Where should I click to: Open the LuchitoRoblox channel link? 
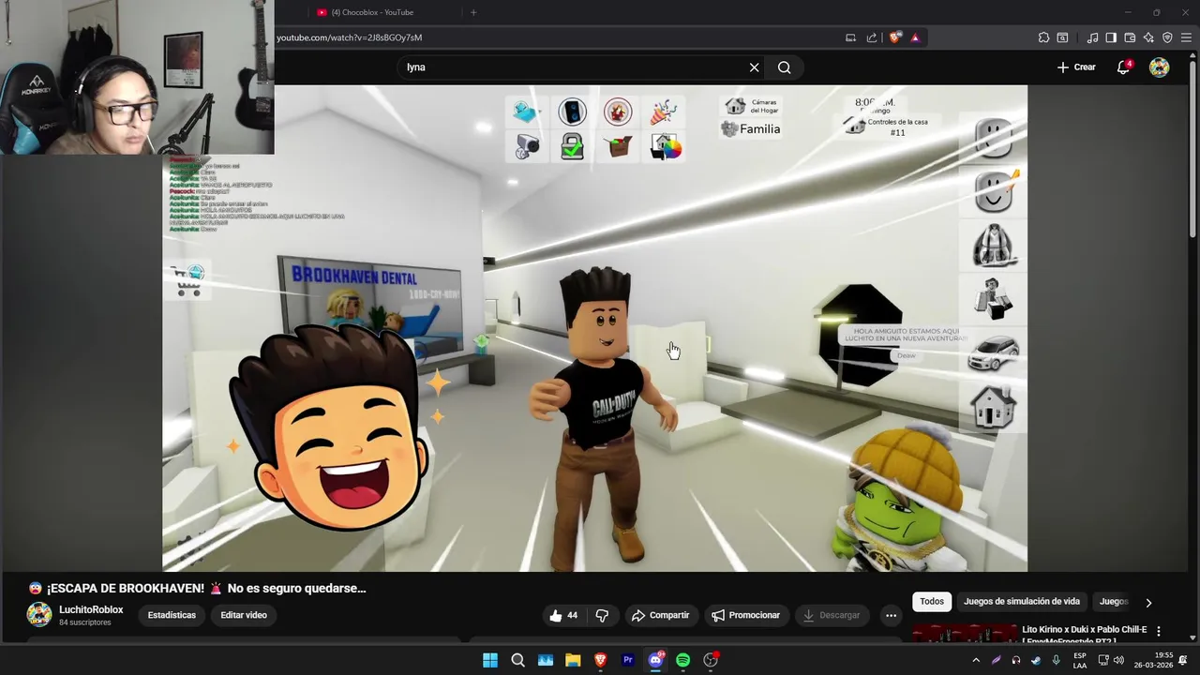(91, 609)
